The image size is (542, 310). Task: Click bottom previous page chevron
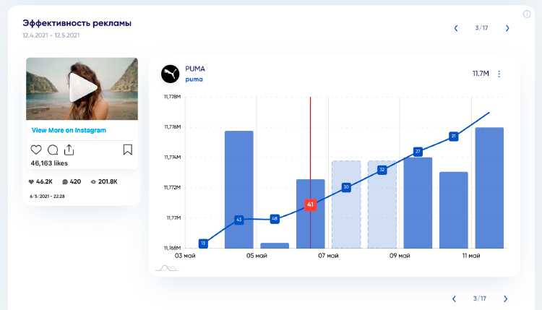click(x=455, y=298)
